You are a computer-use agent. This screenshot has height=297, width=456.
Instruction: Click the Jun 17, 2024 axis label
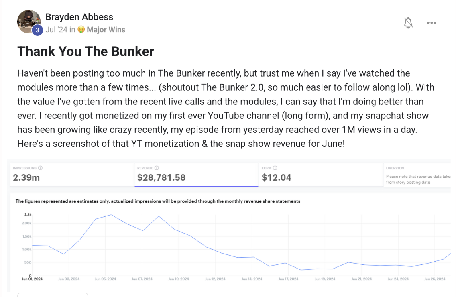(x=288, y=279)
